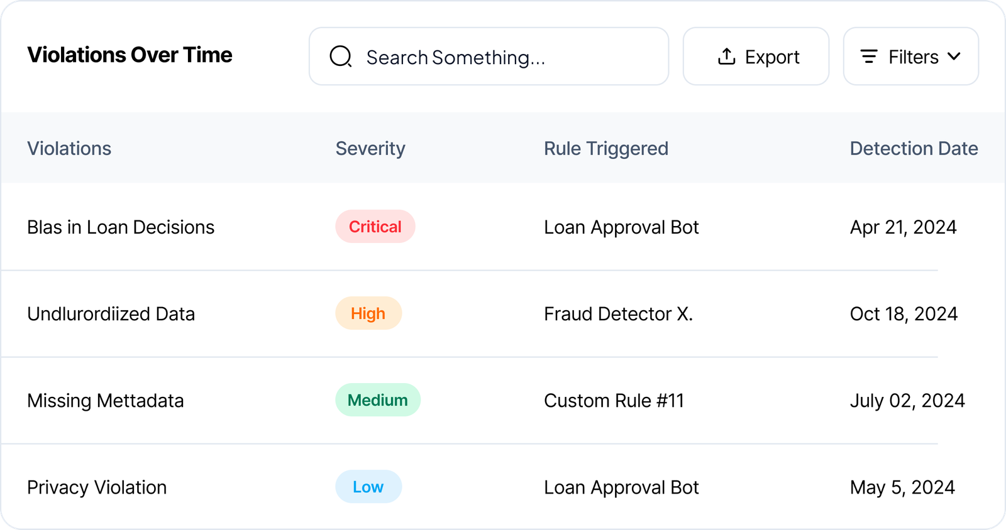Sort by the Severity column header

[x=370, y=148]
